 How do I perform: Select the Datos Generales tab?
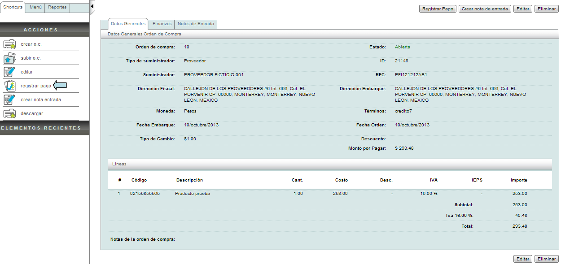[x=128, y=23]
